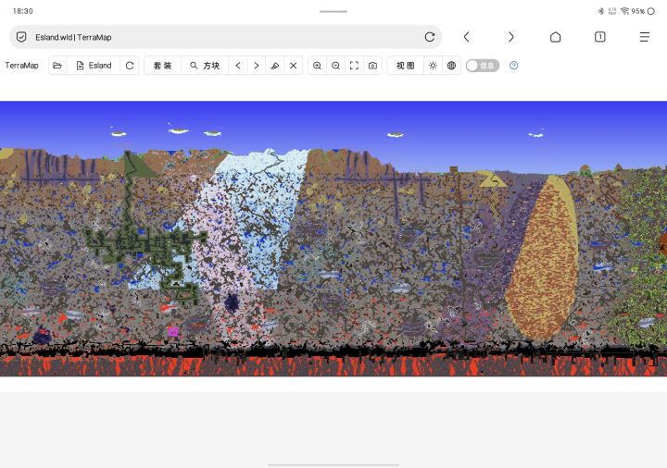
Task: Open the 方块 block search
Action: click(205, 66)
